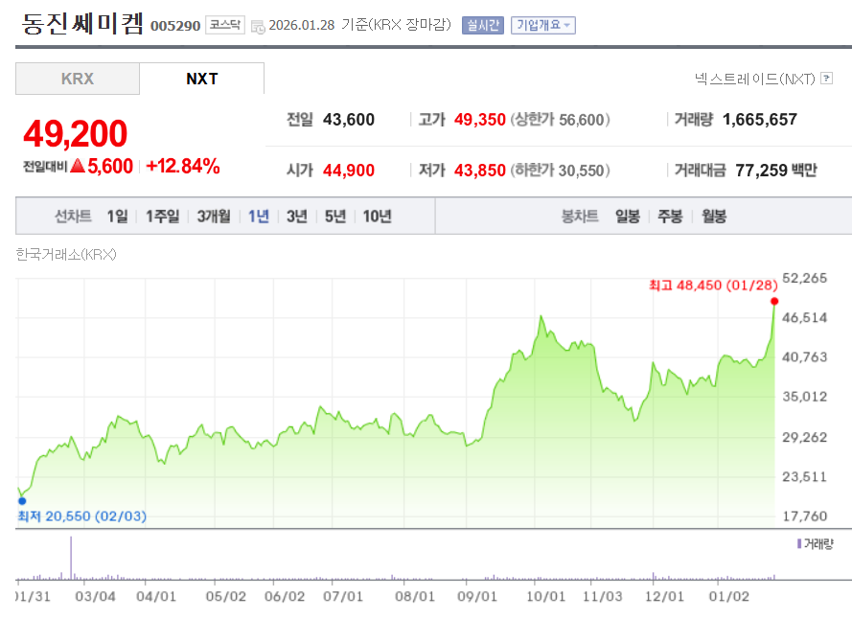The height and width of the screenshot is (619, 852).
Task: Click the 전일 value 43,600
Action: pyautogui.click(x=349, y=120)
